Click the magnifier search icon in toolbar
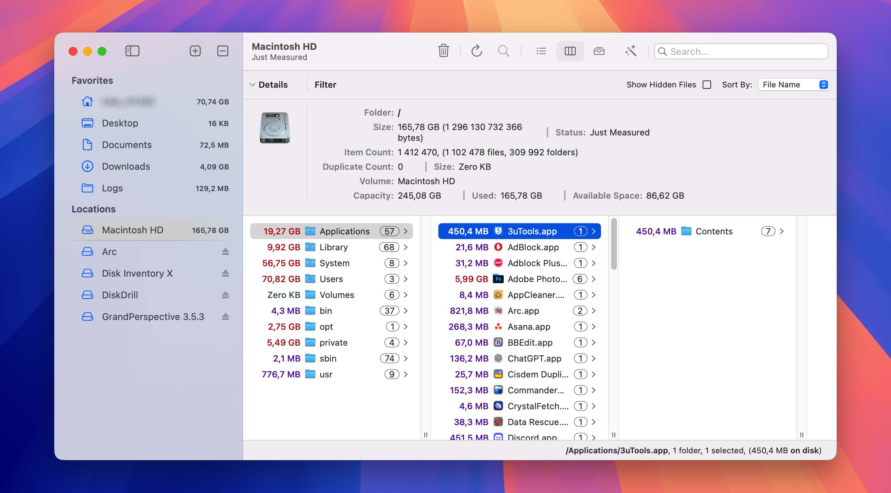This screenshot has width=891, height=493. tap(503, 51)
